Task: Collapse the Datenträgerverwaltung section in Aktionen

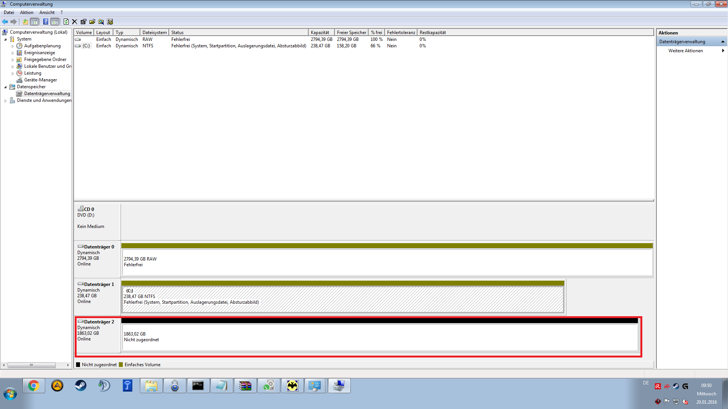Action: (723, 42)
